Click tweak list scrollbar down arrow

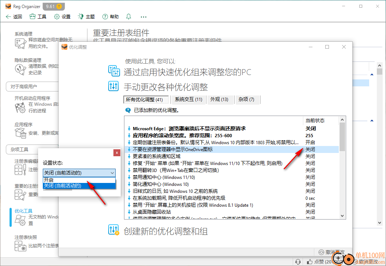342,216
